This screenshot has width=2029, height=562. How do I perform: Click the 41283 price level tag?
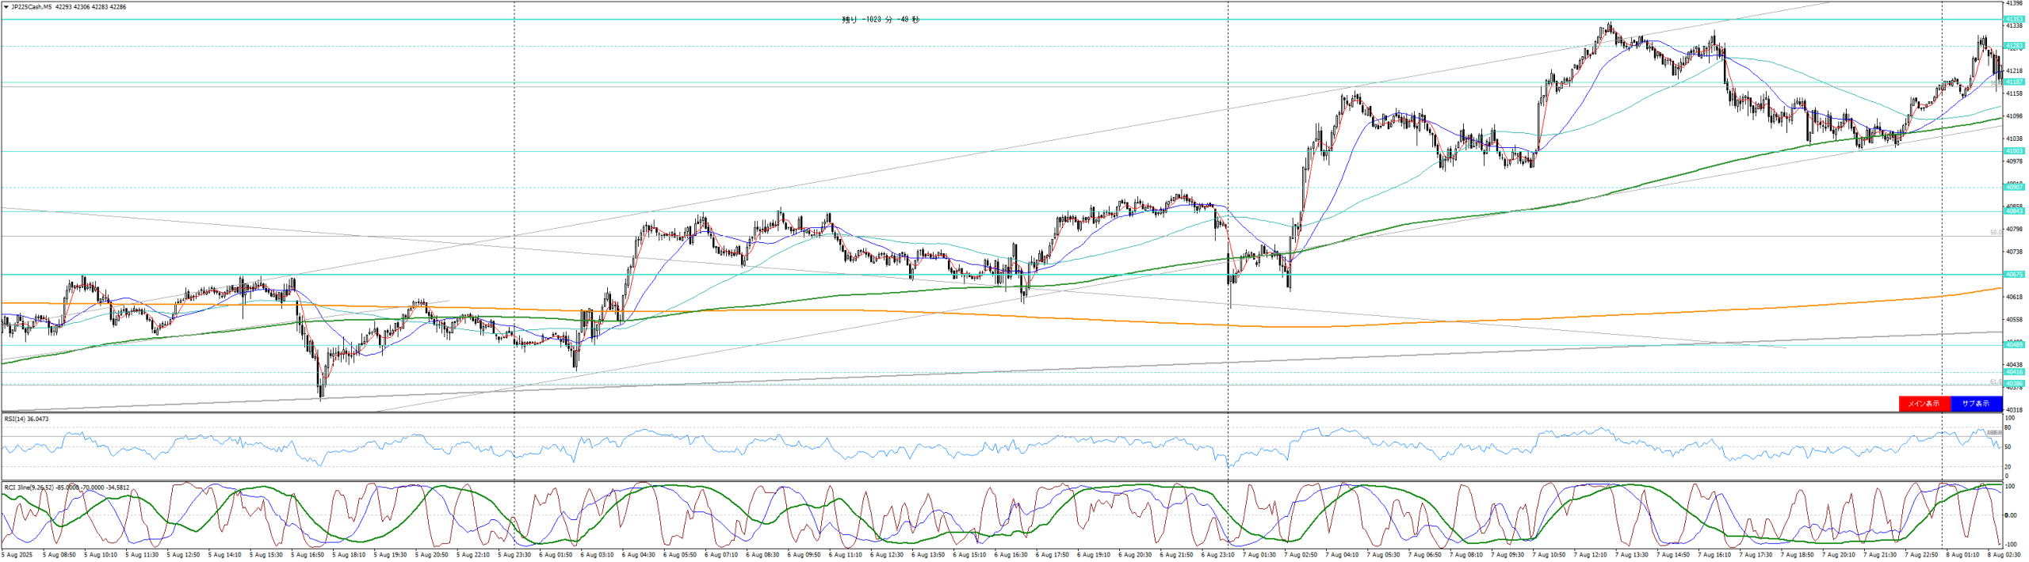(2014, 46)
